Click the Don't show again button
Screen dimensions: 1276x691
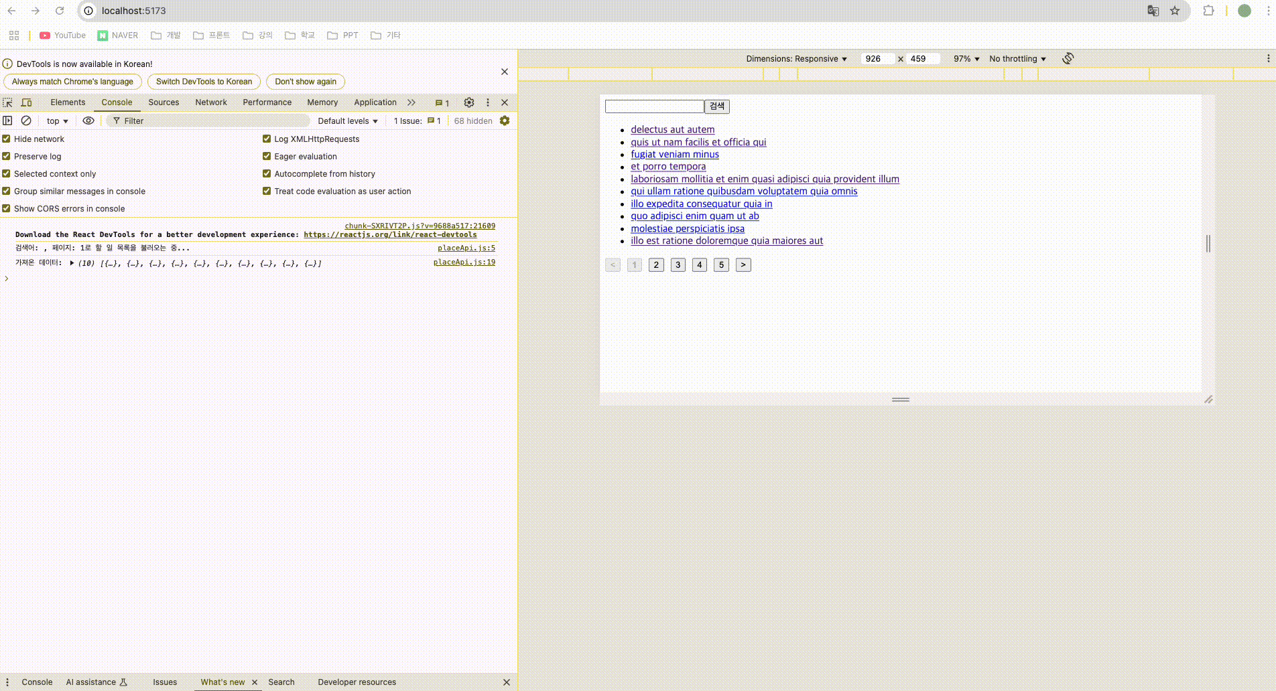306,82
